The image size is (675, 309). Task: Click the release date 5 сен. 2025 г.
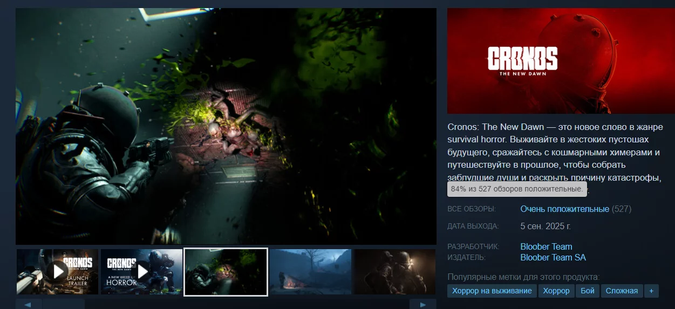pyautogui.click(x=546, y=226)
